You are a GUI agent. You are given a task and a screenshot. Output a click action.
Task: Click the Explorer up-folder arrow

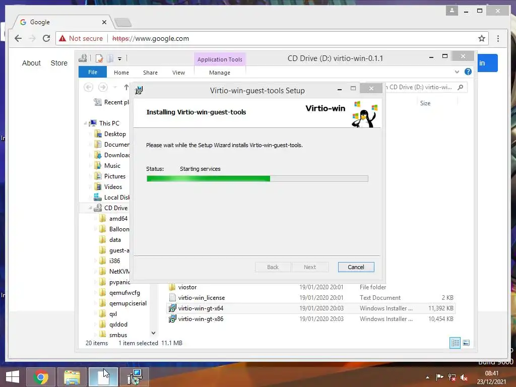pyautogui.click(x=126, y=87)
